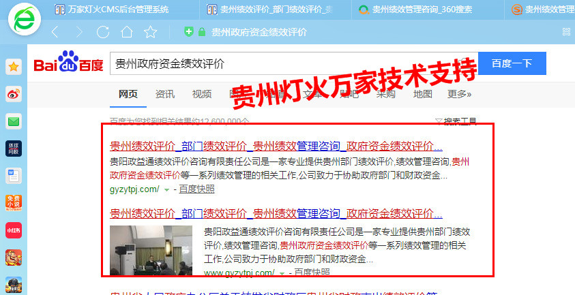575x295 pixels.
Task: Go back with the back arrow
Action: point(55,32)
